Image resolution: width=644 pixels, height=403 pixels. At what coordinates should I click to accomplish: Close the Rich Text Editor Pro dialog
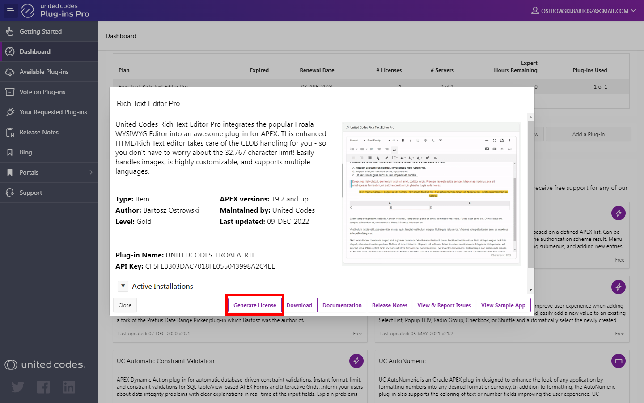coord(125,305)
